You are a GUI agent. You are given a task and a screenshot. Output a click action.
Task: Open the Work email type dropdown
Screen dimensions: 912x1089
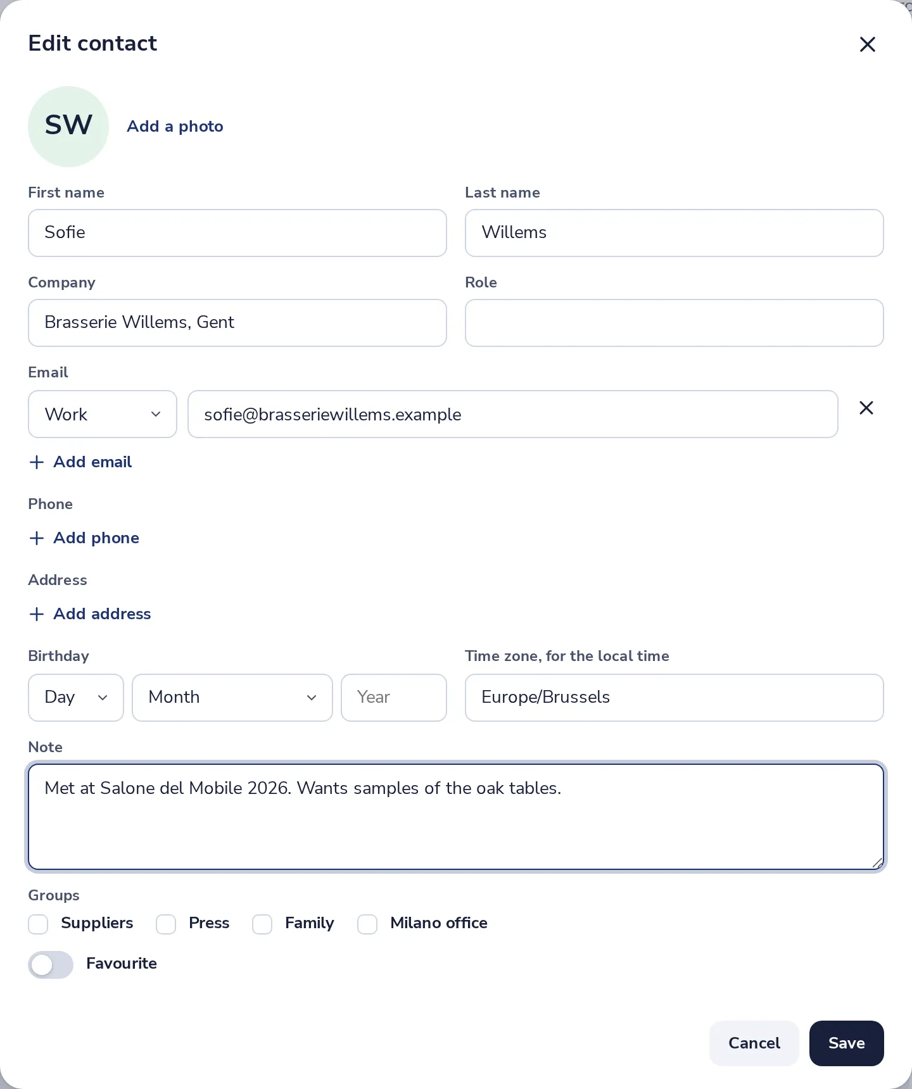pos(103,414)
